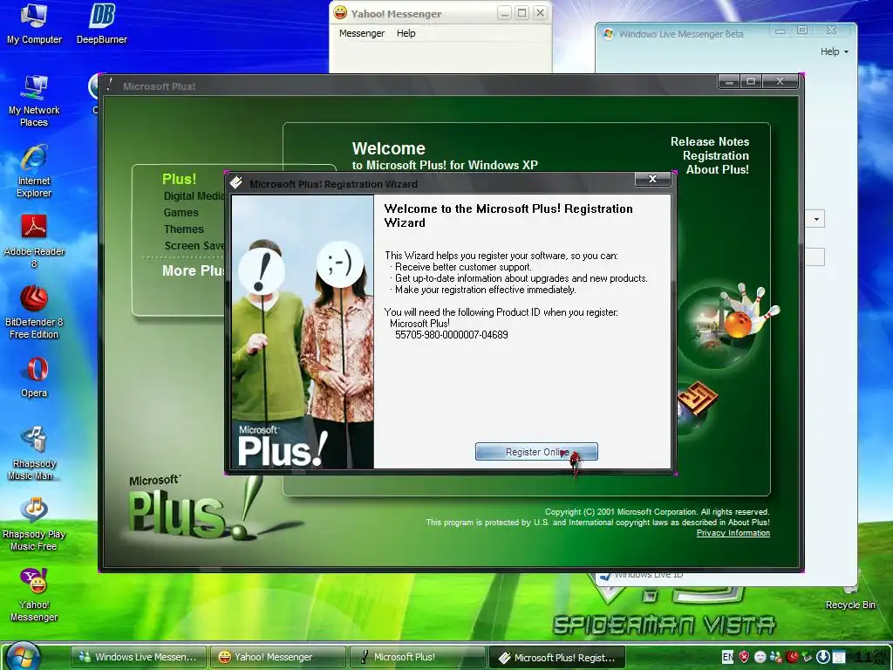Open Yahoo! Messenger desktop icon

(x=34, y=595)
